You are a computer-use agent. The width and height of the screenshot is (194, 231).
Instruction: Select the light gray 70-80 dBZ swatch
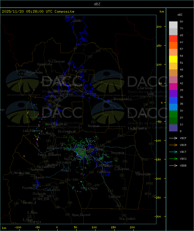[173, 25]
